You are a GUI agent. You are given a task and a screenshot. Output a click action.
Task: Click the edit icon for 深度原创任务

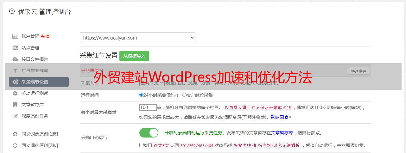(x=15, y=116)
